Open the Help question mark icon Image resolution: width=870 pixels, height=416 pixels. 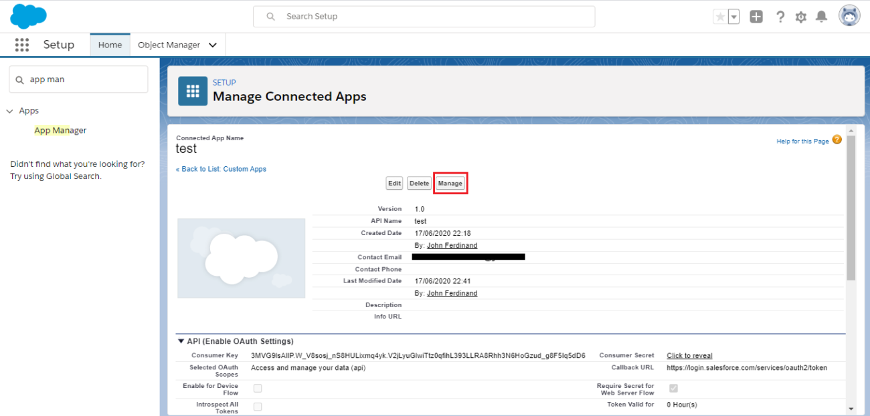point(780,16)
